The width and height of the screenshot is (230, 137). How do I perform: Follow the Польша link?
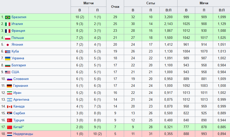click(x=18, y=38)
